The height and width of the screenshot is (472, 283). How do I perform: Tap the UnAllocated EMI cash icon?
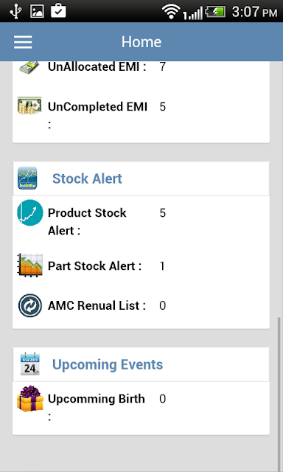[x=29, y=67]
